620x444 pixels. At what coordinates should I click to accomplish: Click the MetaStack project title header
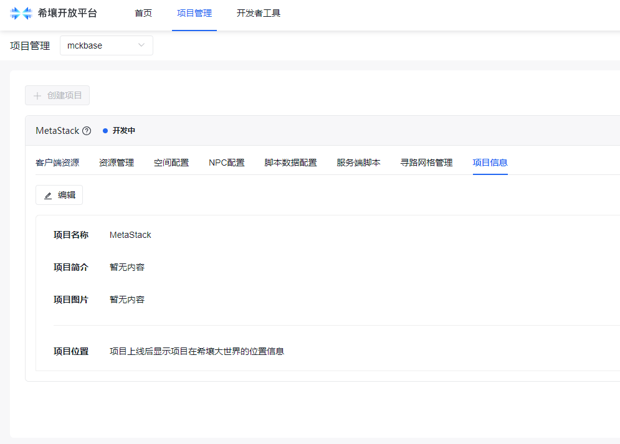[57, 131]
